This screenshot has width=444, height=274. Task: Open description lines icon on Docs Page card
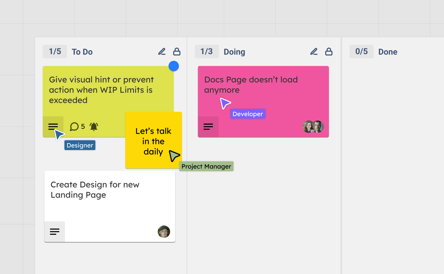coord(208,127)
